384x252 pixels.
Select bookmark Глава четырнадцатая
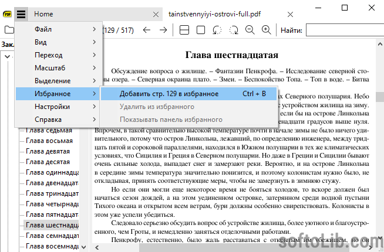coord(52,204)
